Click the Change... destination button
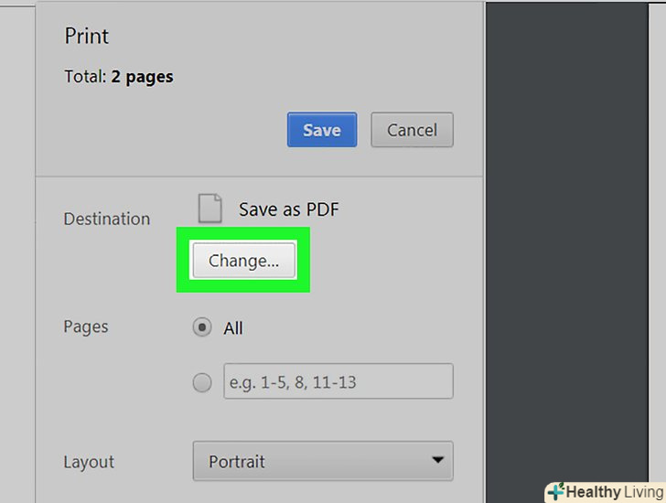Viewport: 666px width, 503px height. tap(243, 261)
